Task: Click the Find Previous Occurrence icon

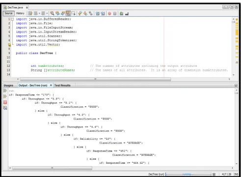Action: (57, 13)
